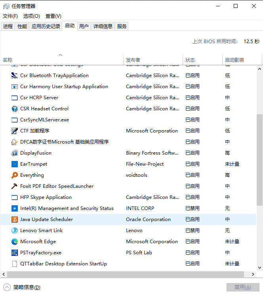
Task: Click the Intel Management and Security Status icon
Action: 14,208
